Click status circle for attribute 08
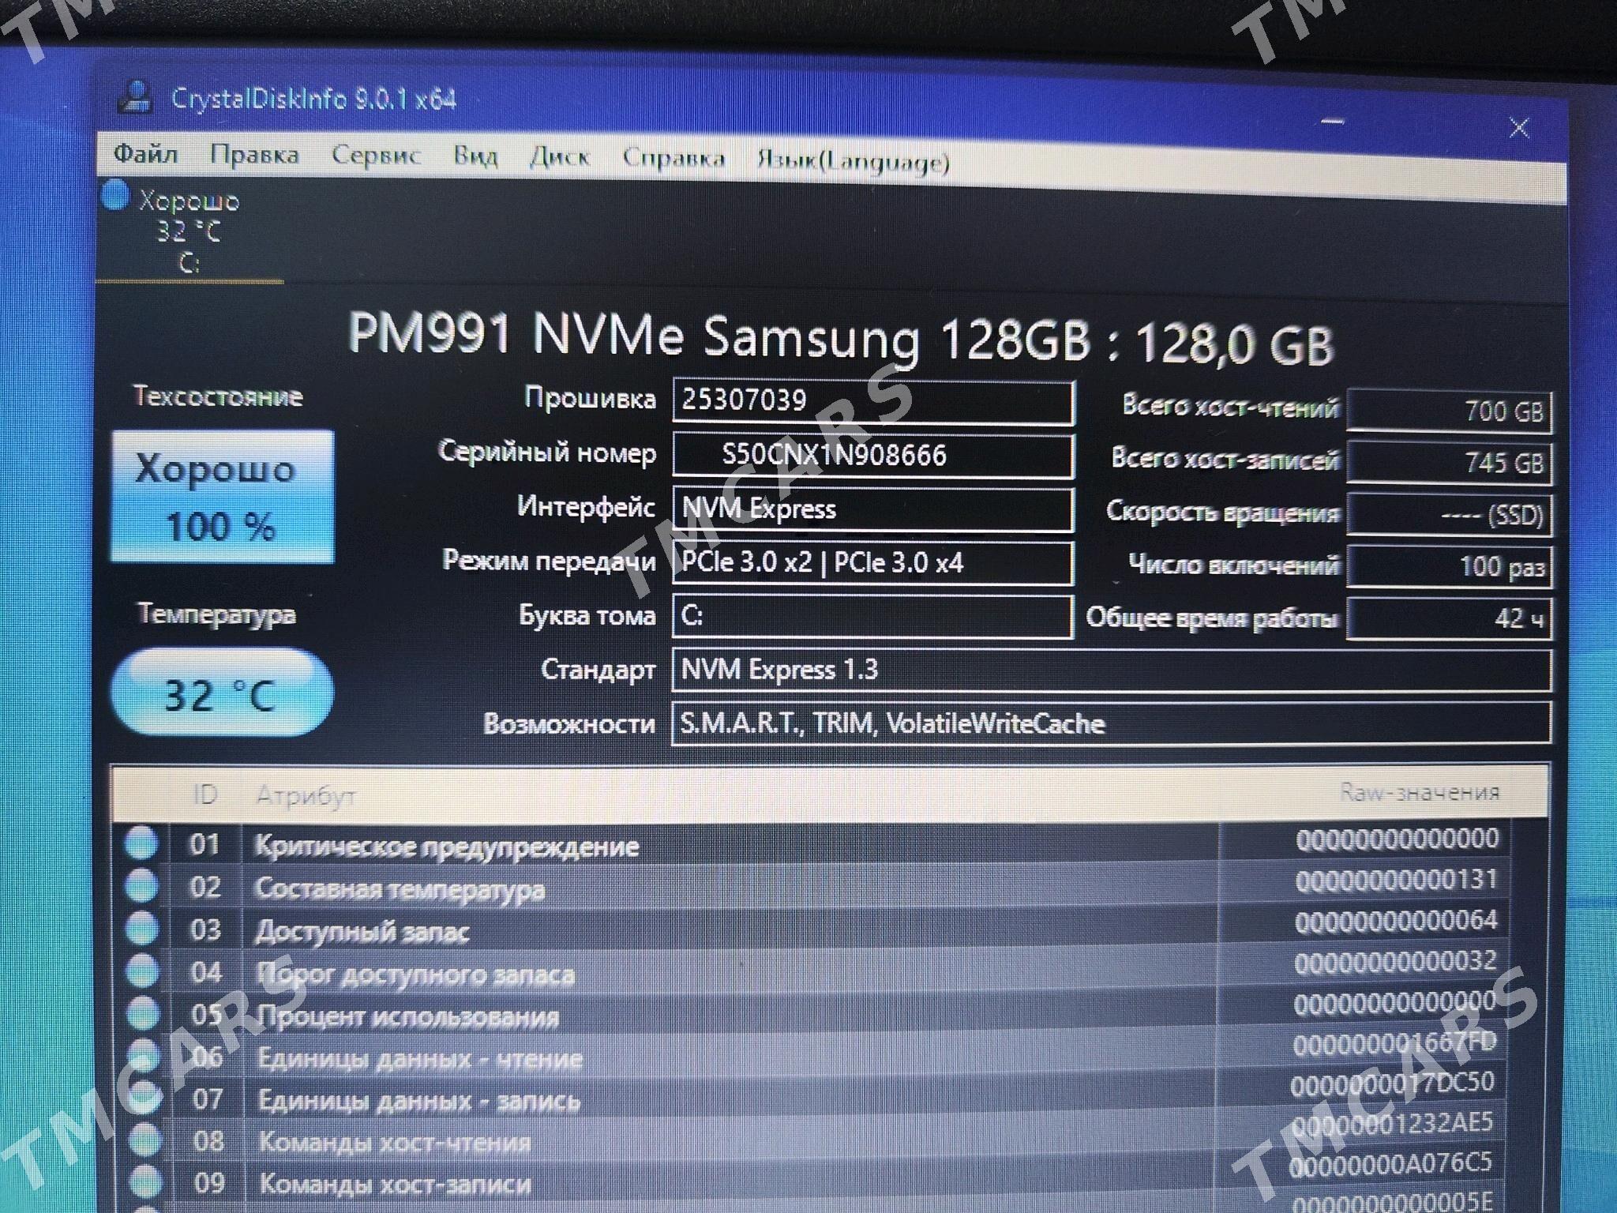1617x1213 pixels. point(145,1140)
